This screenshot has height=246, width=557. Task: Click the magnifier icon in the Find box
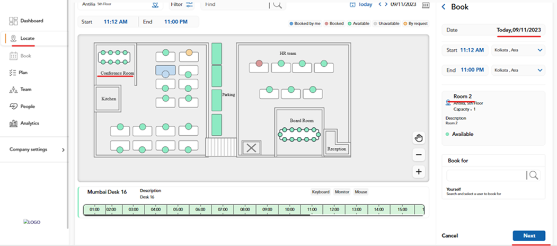(277, 5)
